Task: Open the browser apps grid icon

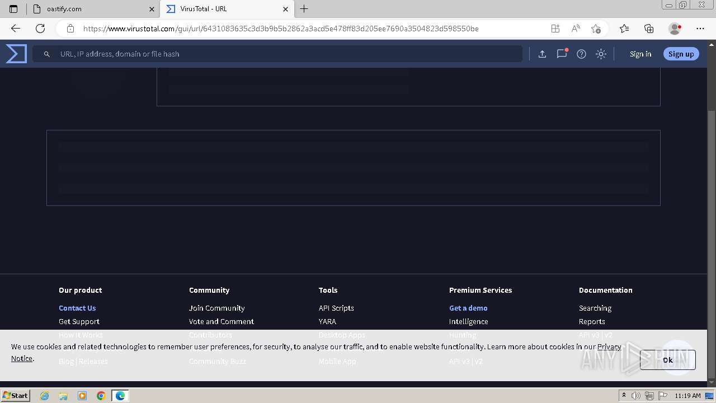Action: click(555, 29)
